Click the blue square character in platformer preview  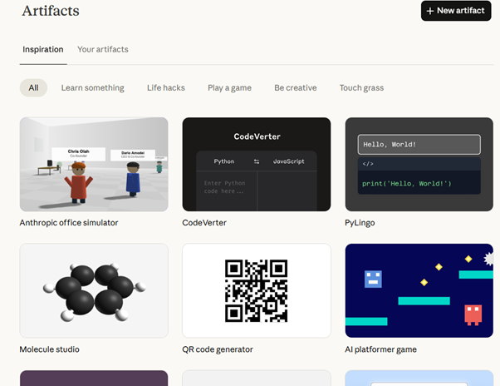click(x=373, y=279)
